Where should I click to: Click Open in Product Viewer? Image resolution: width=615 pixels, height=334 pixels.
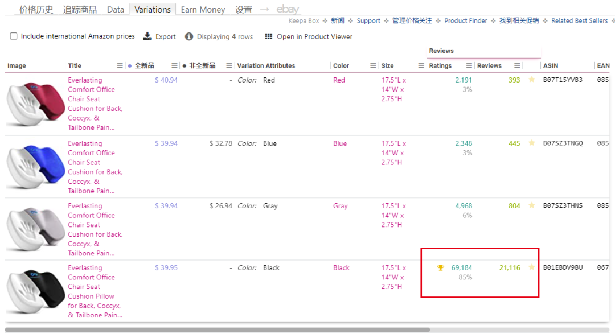314,36
